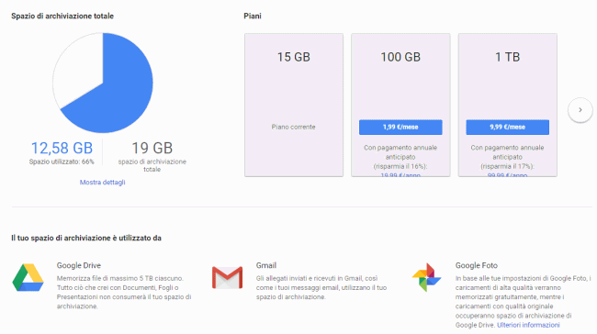The width and height of the screenshot is (597, 334).
Task: Choose the 99,99 €/anno annual payment link
Action: (x=508, y=175)
